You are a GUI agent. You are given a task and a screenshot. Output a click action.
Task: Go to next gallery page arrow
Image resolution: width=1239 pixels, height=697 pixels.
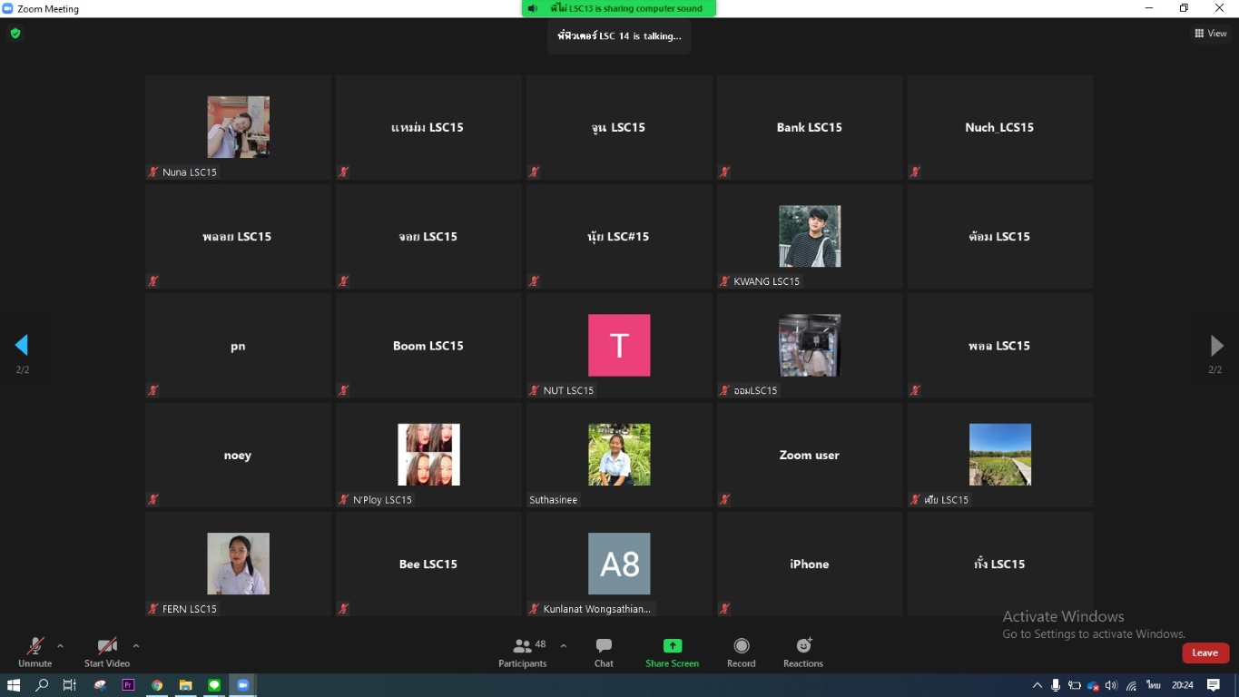1216,345
